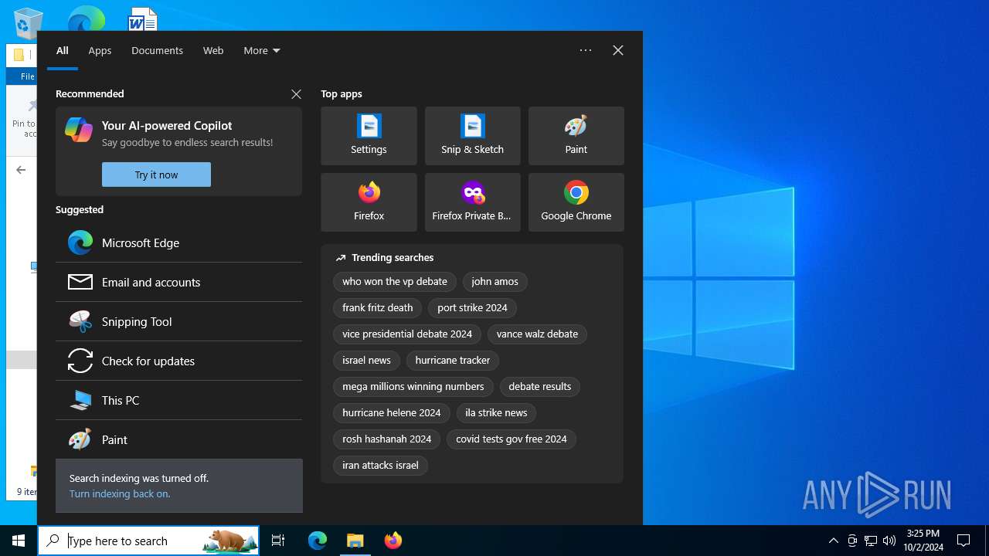Expand the More dropdown filter
989x556 pixels.
click(x=262, y=50)
